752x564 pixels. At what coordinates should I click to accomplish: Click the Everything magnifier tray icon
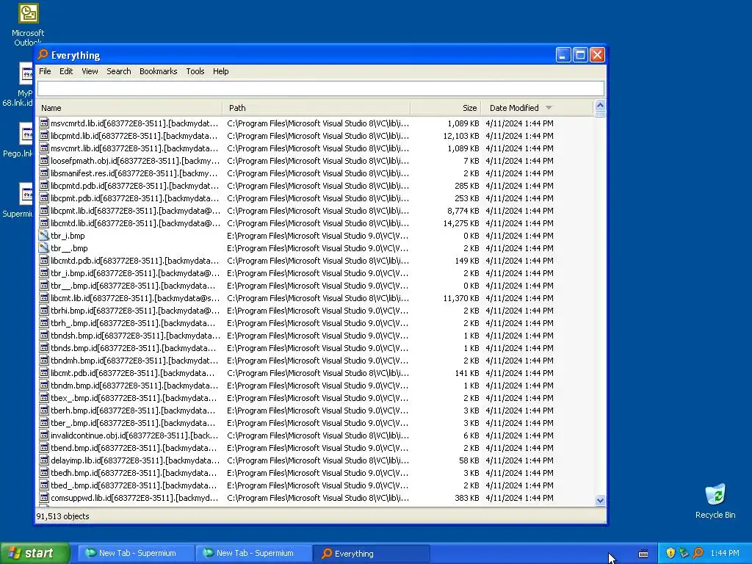click(698, 553)
